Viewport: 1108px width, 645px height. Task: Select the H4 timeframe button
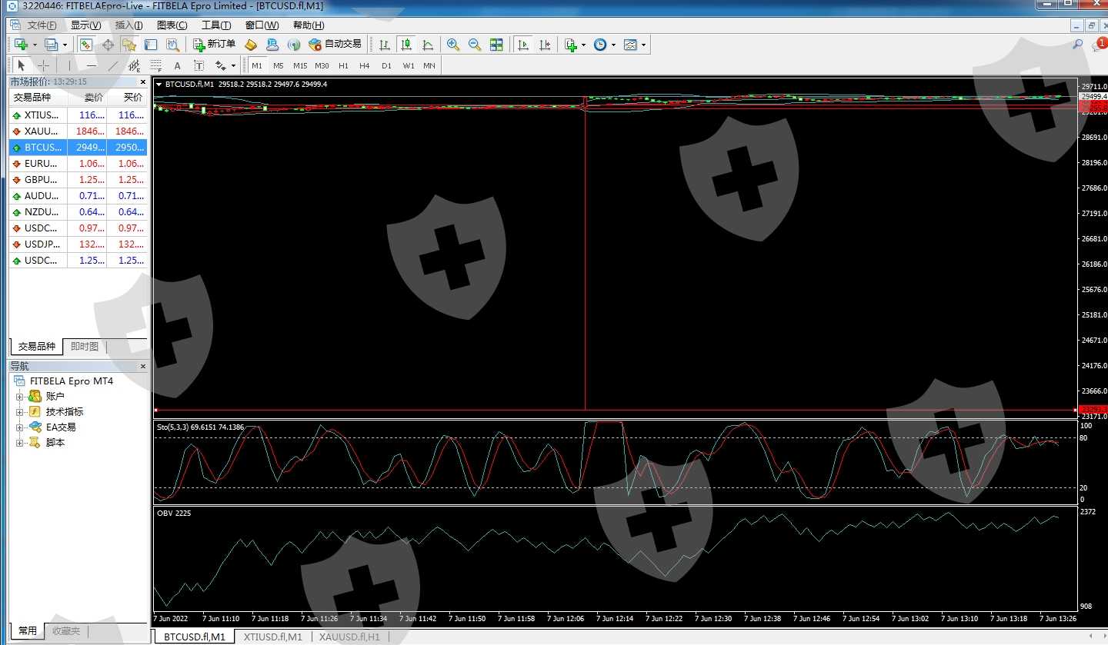click(365, 65)
